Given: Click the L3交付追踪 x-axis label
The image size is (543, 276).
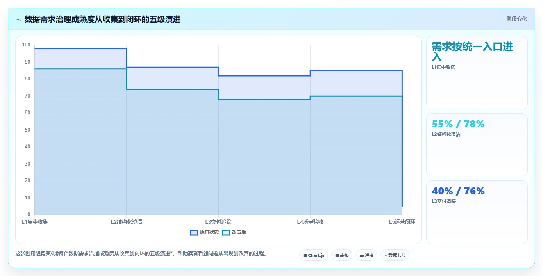Looking at the screenshot, I should [218, 222].
